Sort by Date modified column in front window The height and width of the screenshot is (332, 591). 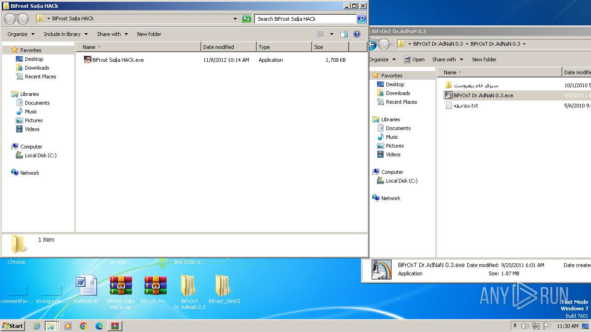[x=229, y=47]
